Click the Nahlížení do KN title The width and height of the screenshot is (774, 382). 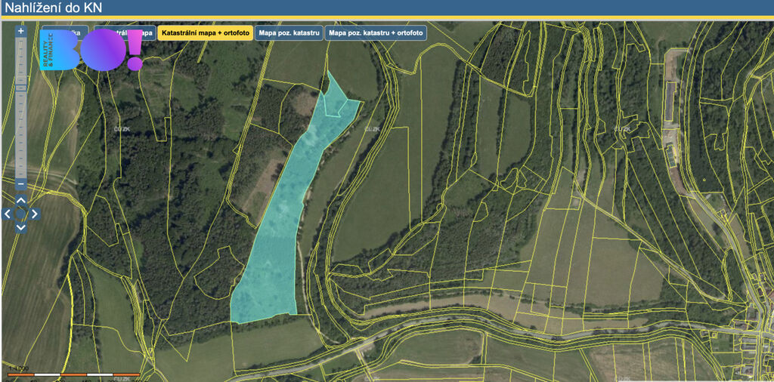tap(51, 8)
